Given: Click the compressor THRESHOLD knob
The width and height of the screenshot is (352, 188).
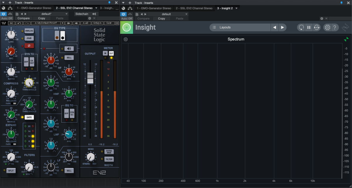Looking at the screenshot, I should (x=29, y=83).
